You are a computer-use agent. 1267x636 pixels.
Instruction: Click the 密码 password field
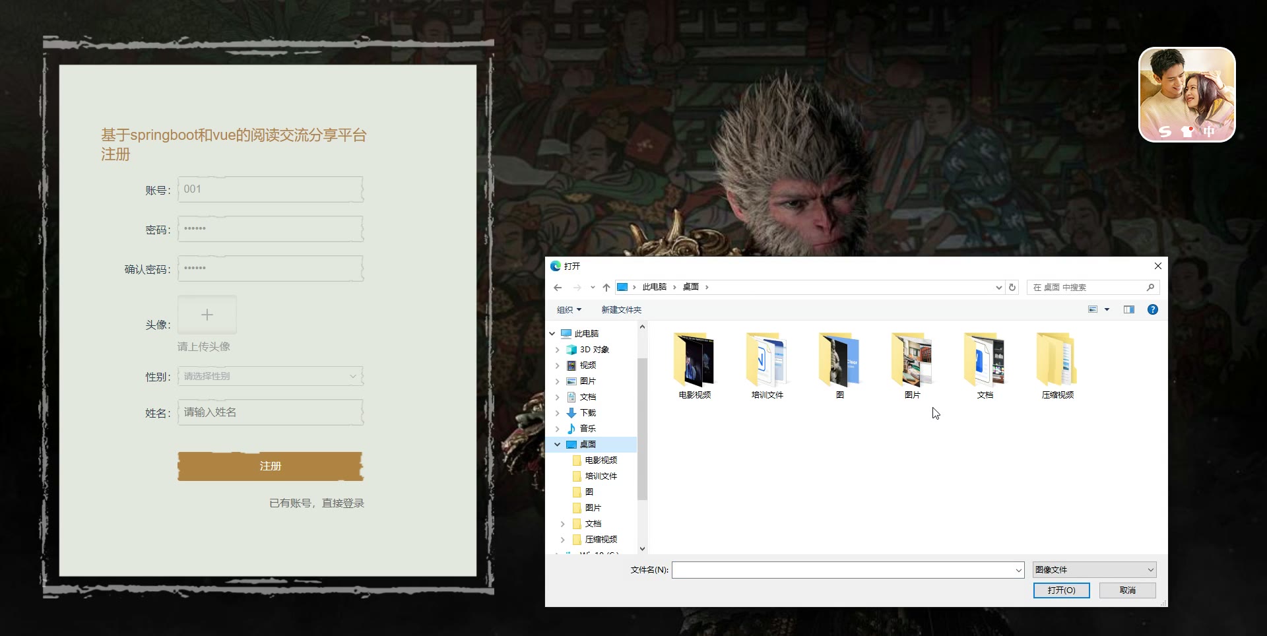pos(271,229)
